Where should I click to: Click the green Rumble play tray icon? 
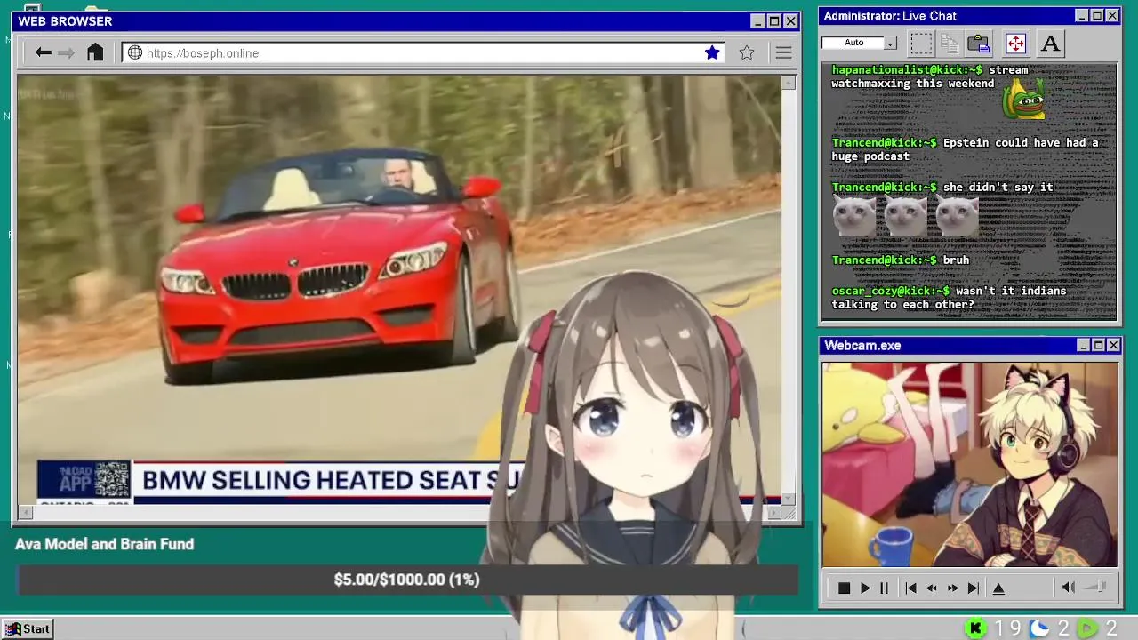tap(1086, 628)
